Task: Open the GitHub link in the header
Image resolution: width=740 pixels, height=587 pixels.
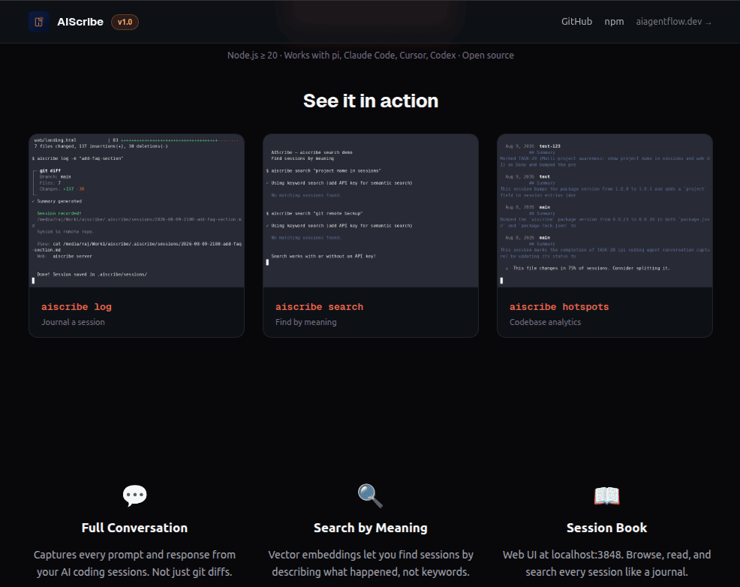Action: click(x=576, y=22)
